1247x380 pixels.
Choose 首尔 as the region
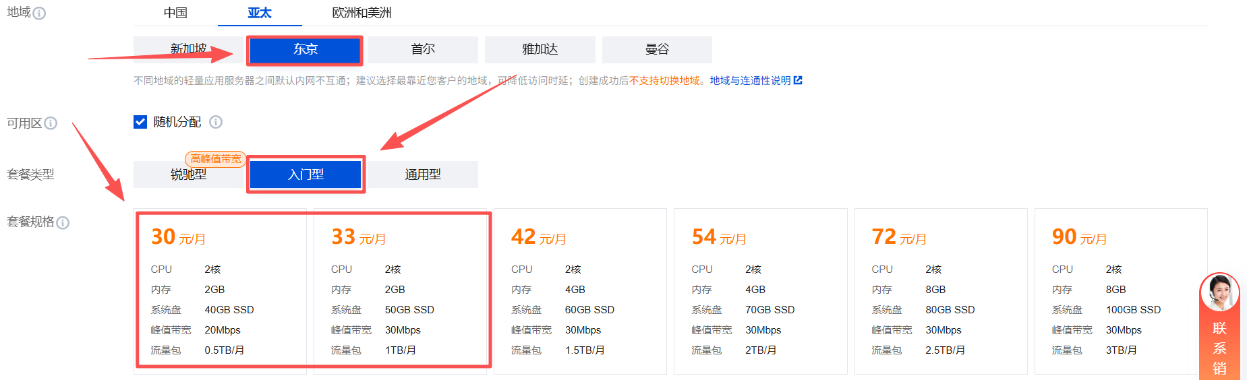pos(423,49)
